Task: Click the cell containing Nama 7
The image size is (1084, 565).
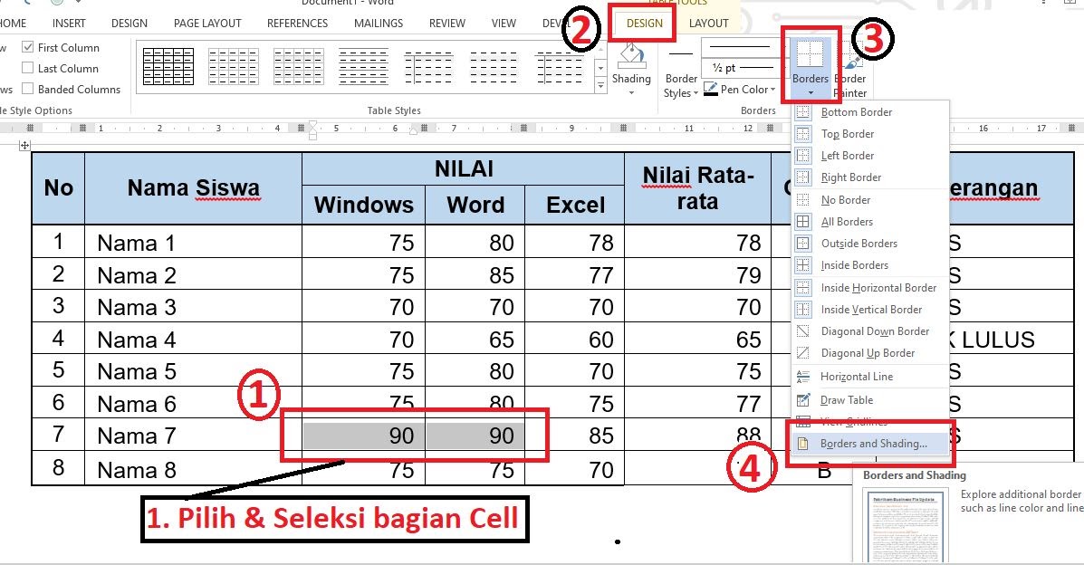Action: (136, 436)
